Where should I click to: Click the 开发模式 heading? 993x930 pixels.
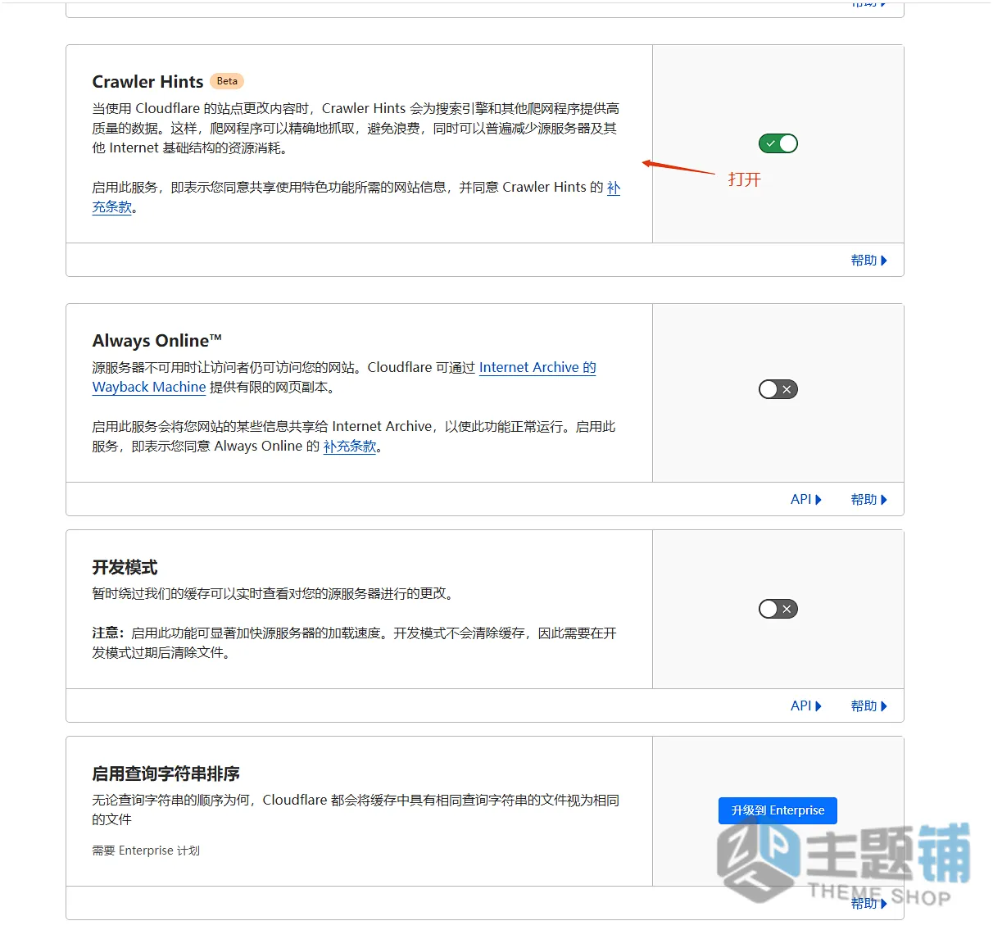point(125,567)
